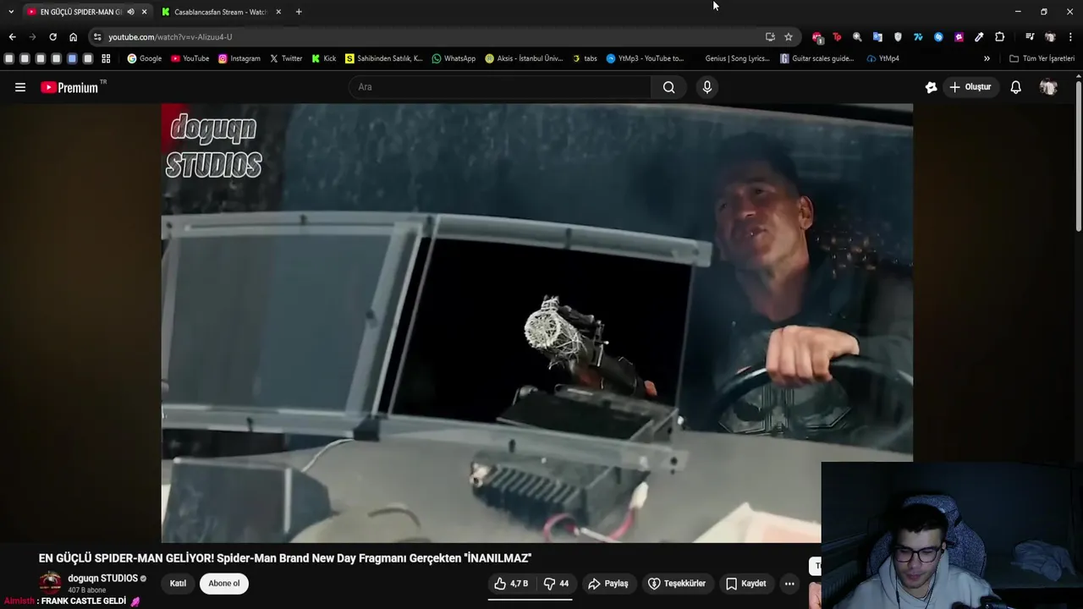Click the video title text
1083x609 pixels.
pyautogui.click(x=284, y=558)
